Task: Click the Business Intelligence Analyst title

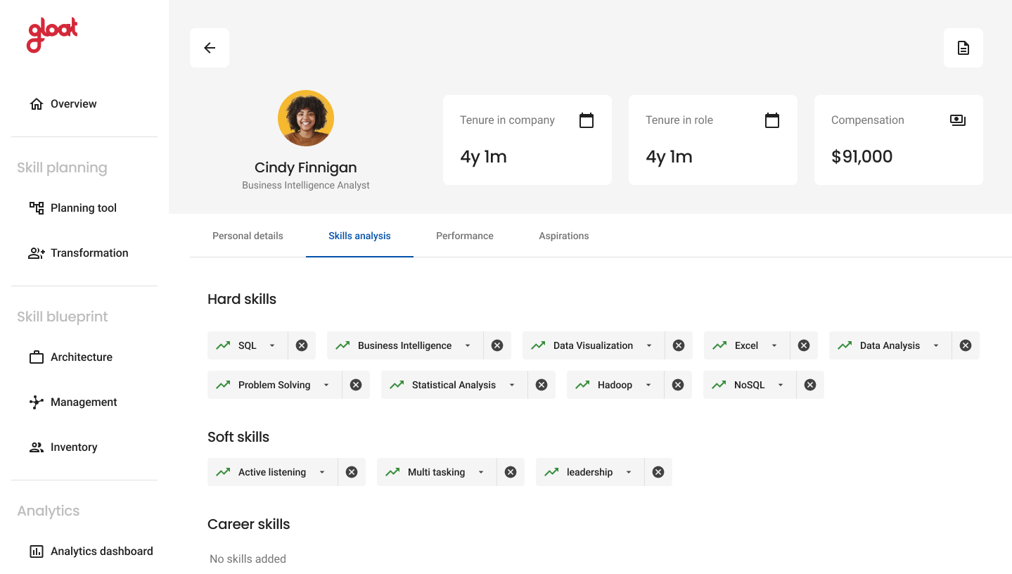Action: 306,185
